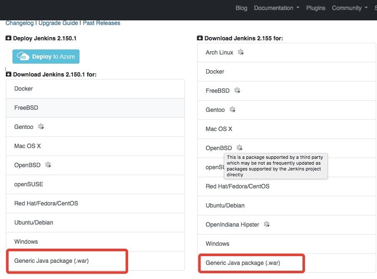Select Windows in the Jenkins 2.155 list
The width and height of the screenshot is (377, 279).
pyautogui.click(x=287, y=244)
